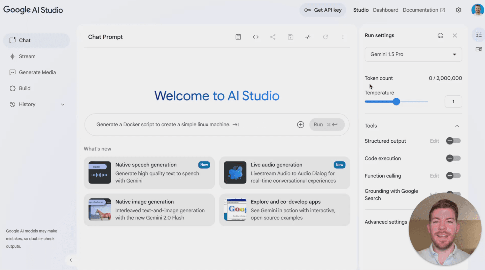Click the save prompt icon
The height and width of the screenshot is (270, 485).
291,37
